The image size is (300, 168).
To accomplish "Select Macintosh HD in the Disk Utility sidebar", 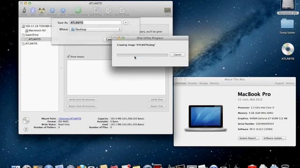I will tap(36, 30).
